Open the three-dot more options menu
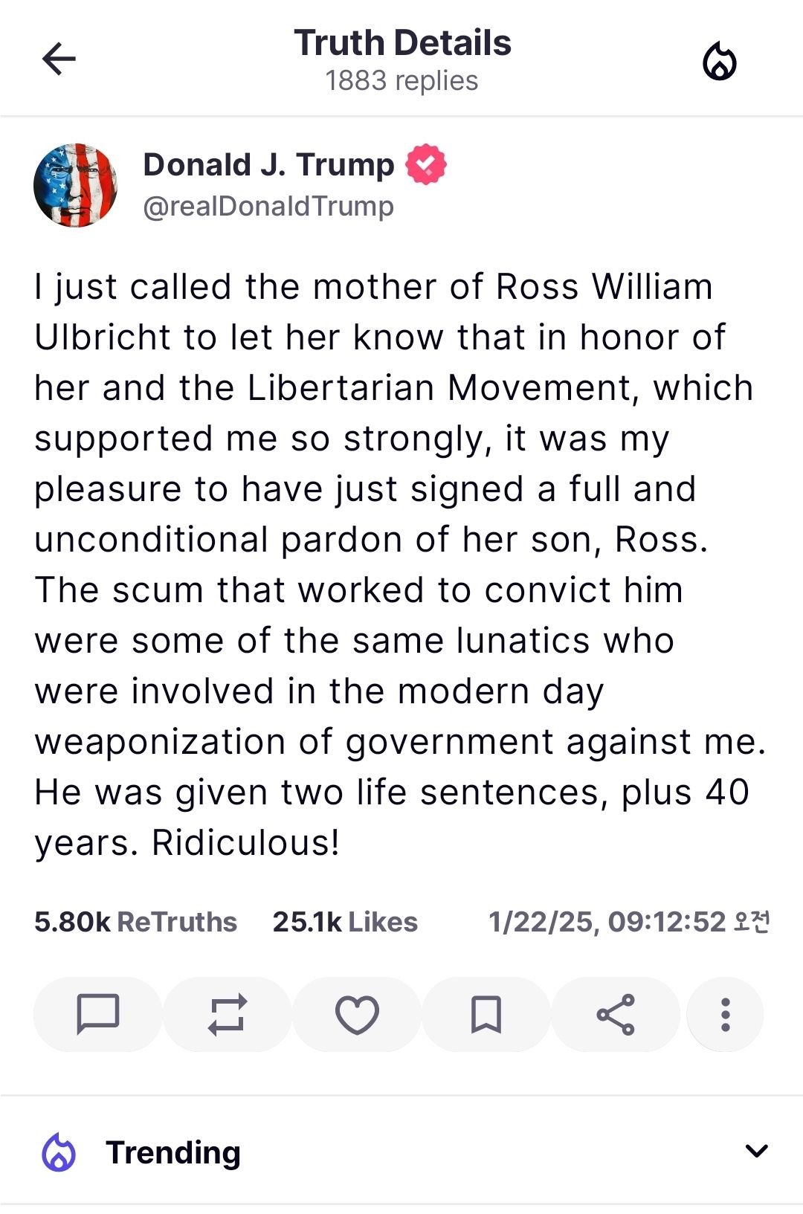This screenshot has width=803, height=1214. [725, 1014]
